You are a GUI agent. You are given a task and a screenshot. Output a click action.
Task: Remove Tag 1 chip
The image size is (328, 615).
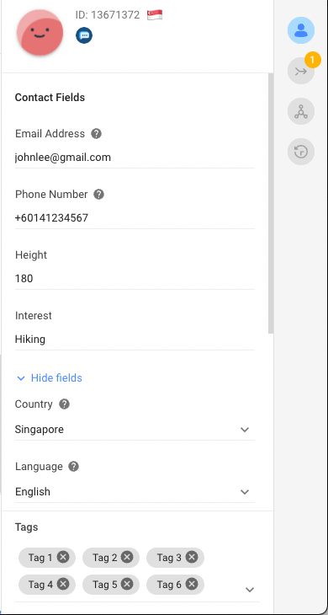click(x=63, y=557)
